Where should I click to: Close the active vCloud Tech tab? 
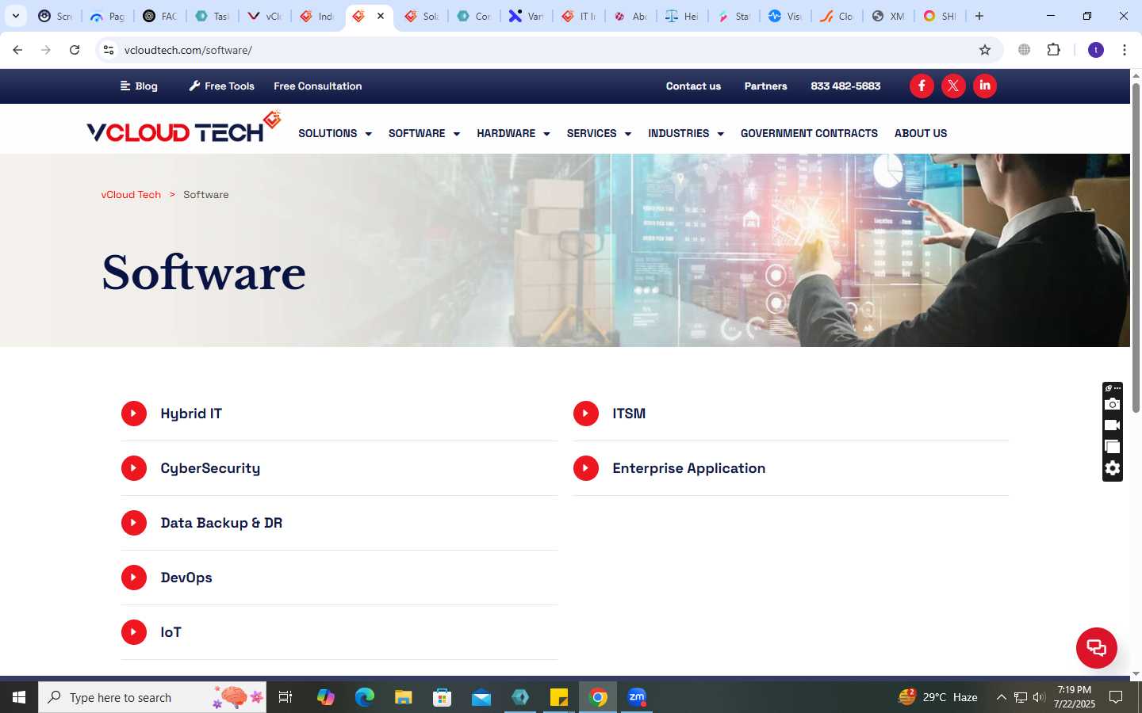(x=381, y=16)
